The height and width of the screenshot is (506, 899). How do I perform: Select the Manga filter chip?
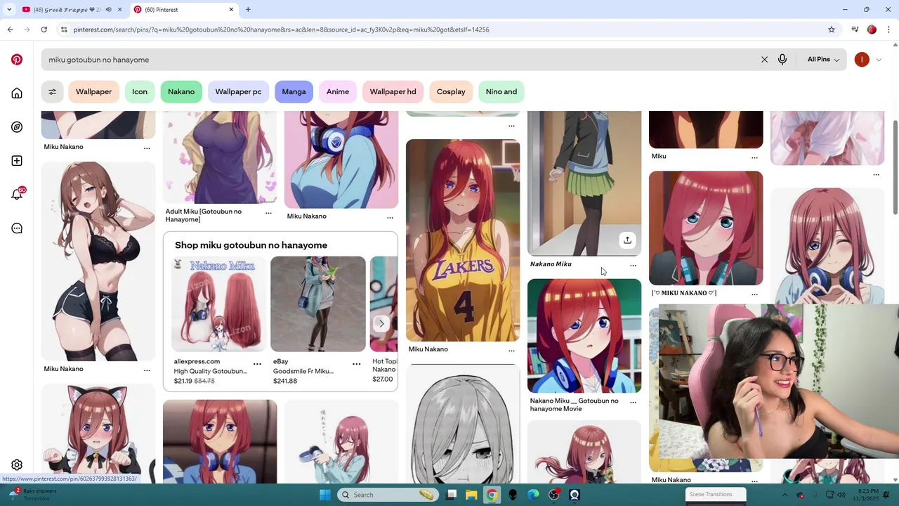click(x=294, y=92)
